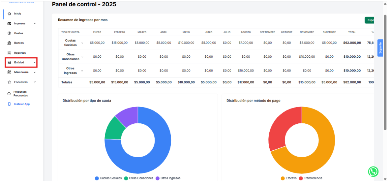The height and width of the screenshot is (184, 389).
Task: Click the Instalar App link
Action: pyautogui.click(x=22, y=104)
